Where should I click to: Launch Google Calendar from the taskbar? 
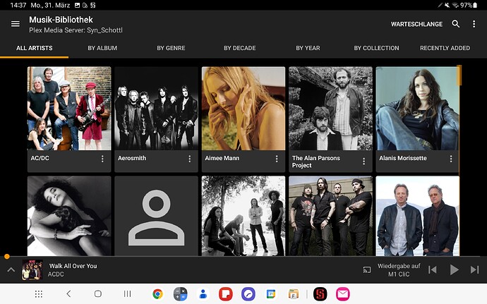pyautogui.click(x=271, y=293)
